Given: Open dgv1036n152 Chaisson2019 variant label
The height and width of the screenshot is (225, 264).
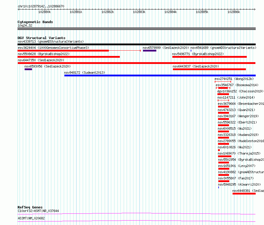Looking at the screenshot, I should coord(240,91).
